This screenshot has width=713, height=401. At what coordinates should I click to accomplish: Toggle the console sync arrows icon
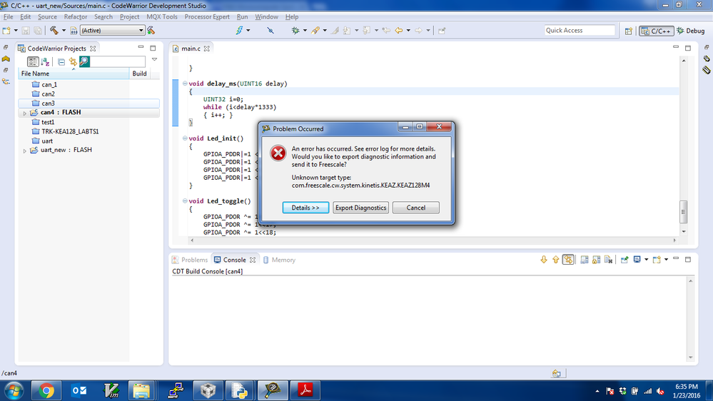568,260
